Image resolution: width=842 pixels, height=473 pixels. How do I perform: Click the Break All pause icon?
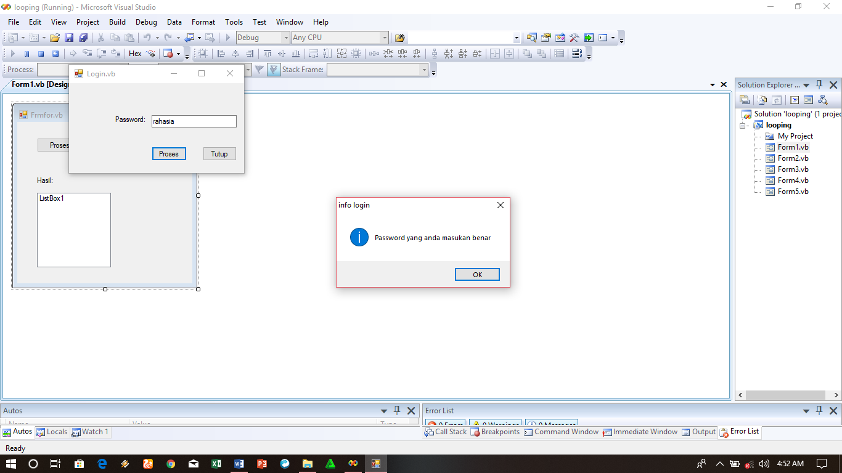tap(27, 54)
